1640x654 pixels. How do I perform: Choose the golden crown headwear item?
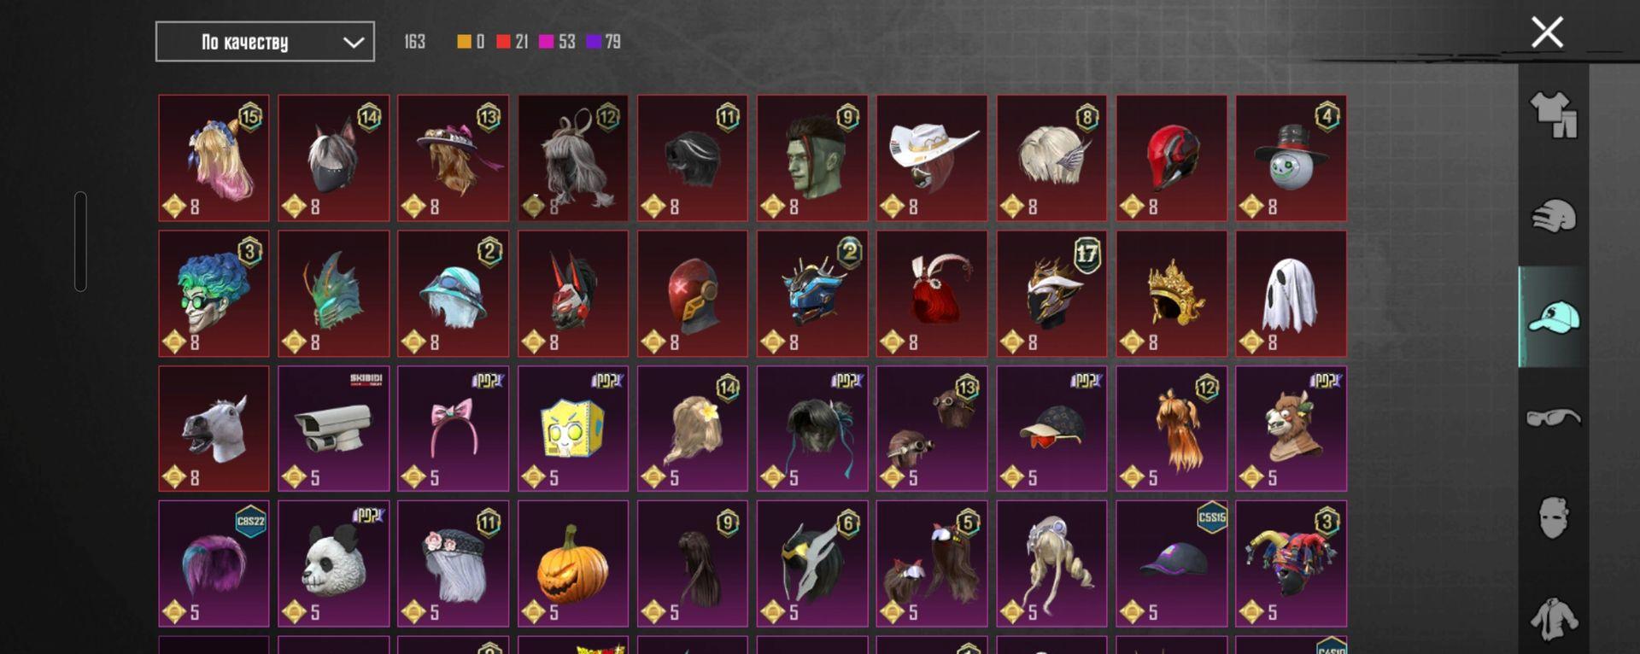coord(1171,294)
